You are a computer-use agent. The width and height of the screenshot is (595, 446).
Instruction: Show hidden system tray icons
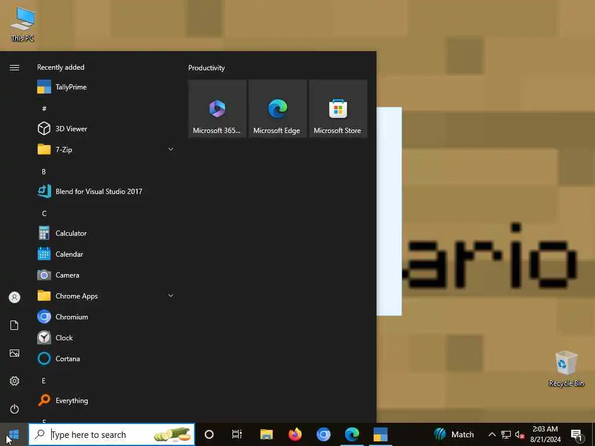492,434
